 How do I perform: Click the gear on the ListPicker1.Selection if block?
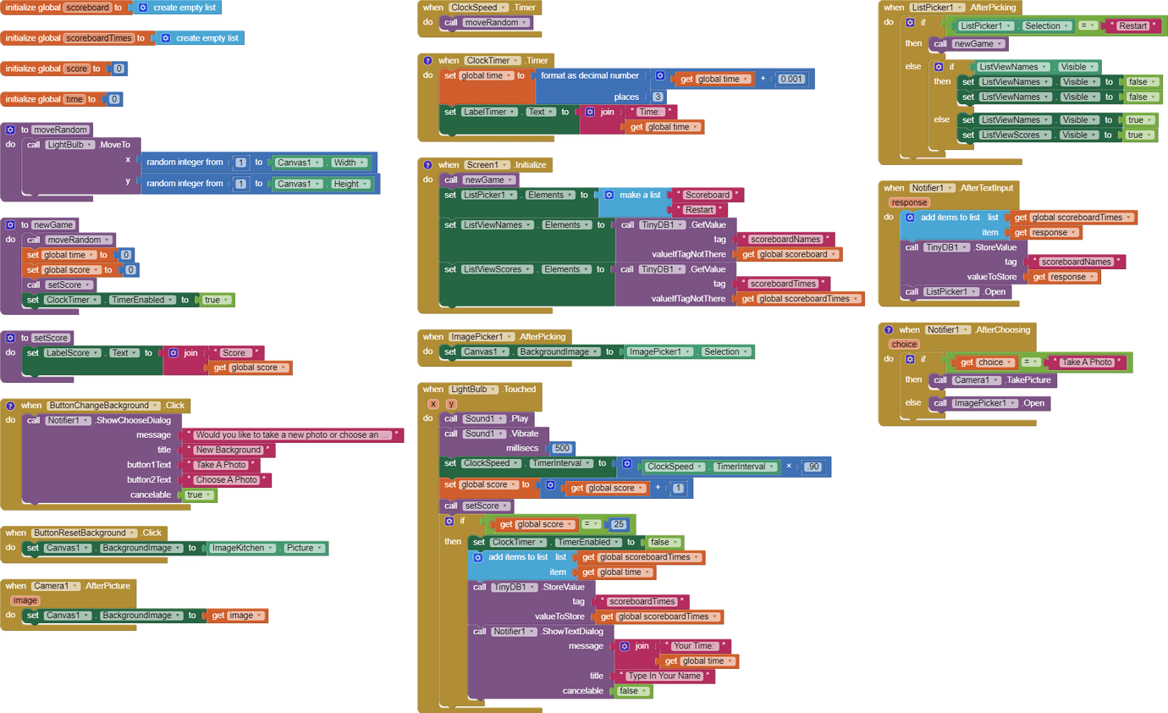(x=910, y=23)
